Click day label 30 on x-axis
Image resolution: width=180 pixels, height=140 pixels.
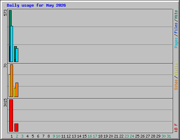pos(163,136)
